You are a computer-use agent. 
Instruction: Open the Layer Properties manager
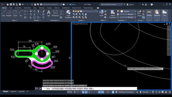point(68,14)
